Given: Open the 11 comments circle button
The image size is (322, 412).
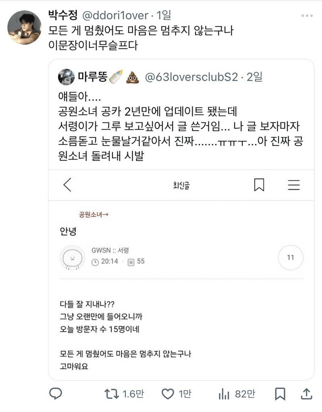Looking at the screenshot, I should click(291, 257).
